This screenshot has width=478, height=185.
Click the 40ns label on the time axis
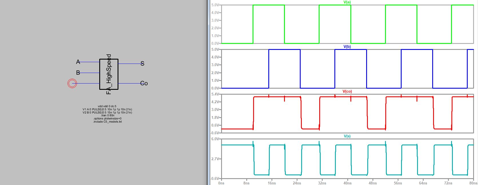tap(347, 183)
